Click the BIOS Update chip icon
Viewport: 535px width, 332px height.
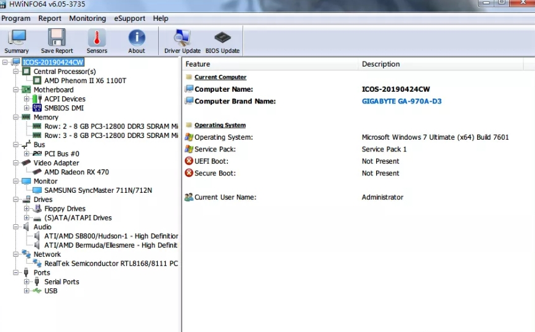pos(222,41)
